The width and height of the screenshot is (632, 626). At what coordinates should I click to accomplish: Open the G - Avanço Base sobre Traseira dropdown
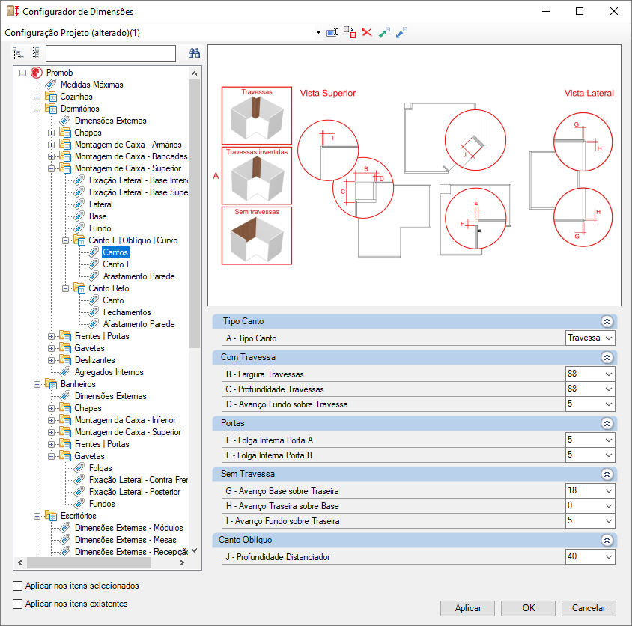point(609,491)
